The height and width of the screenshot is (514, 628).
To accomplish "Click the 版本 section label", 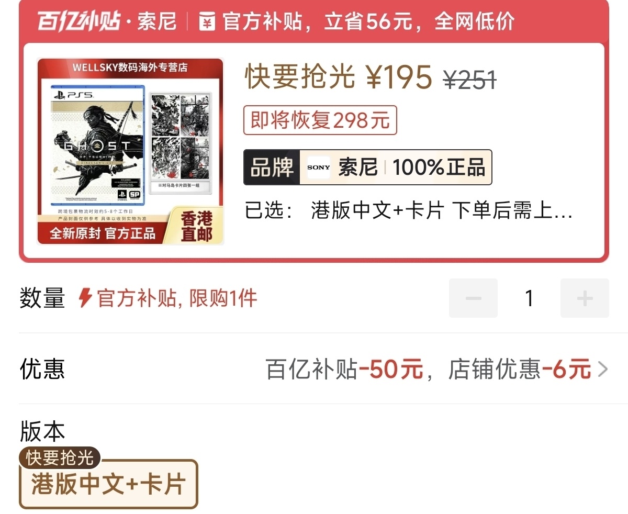I will pyautogui.click(x=42, y=431).
